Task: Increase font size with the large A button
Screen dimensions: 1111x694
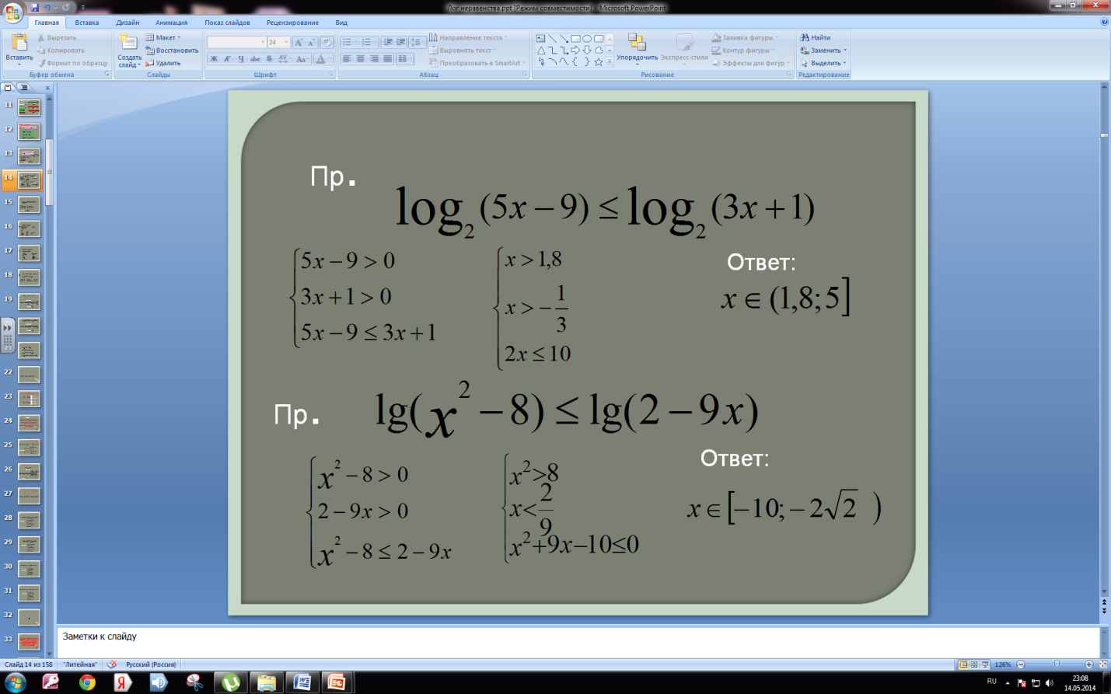Action: coord(299,42)
